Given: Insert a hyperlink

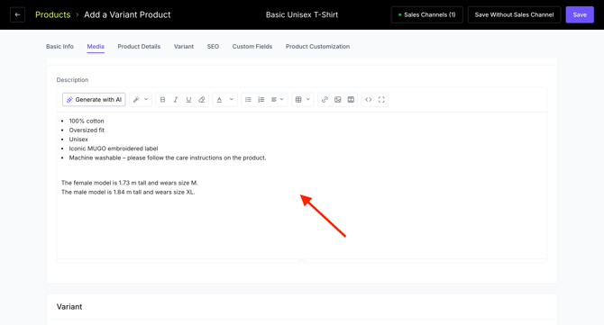Looking at the screenshot, I should pos(325,100).
